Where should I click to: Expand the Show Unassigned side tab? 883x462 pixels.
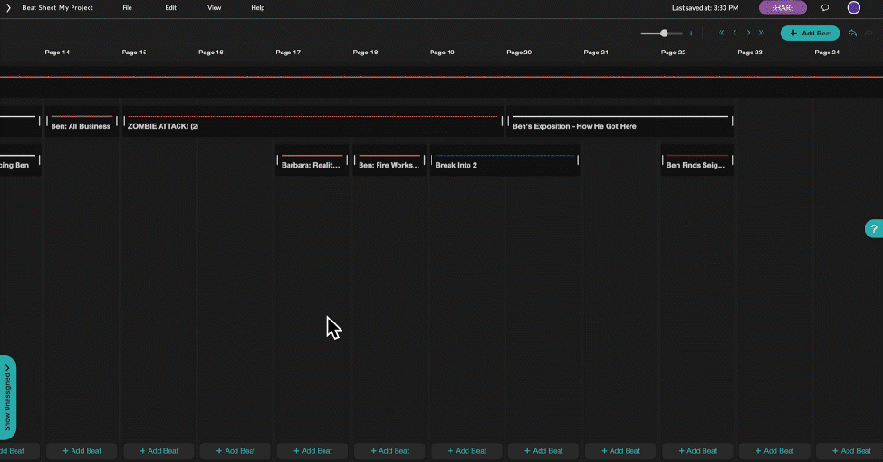point(7,397)
